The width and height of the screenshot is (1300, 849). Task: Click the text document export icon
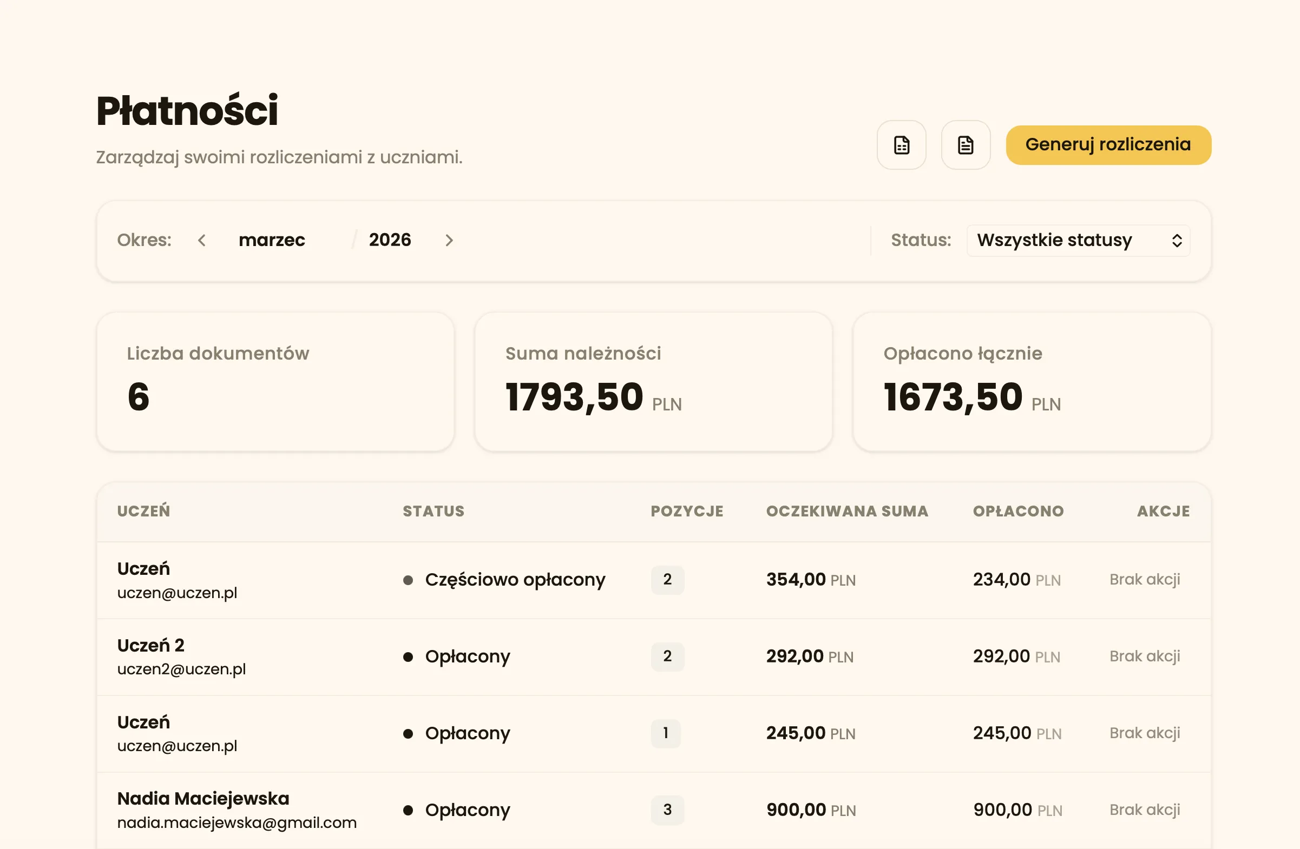point(965,145)
